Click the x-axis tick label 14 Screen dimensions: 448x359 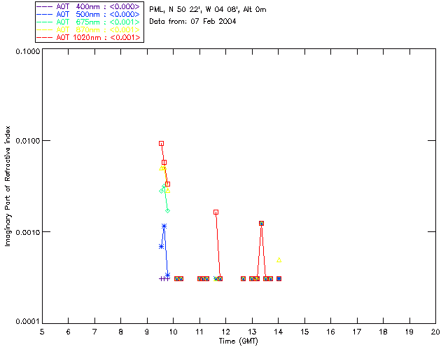coord(279,332)
